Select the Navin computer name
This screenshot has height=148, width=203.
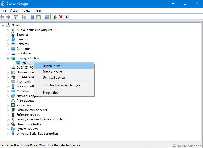[x=15, y=25]
